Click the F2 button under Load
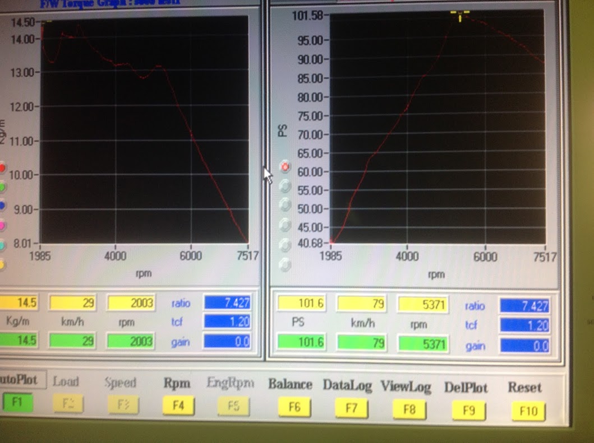 click(x=68, y=404)
